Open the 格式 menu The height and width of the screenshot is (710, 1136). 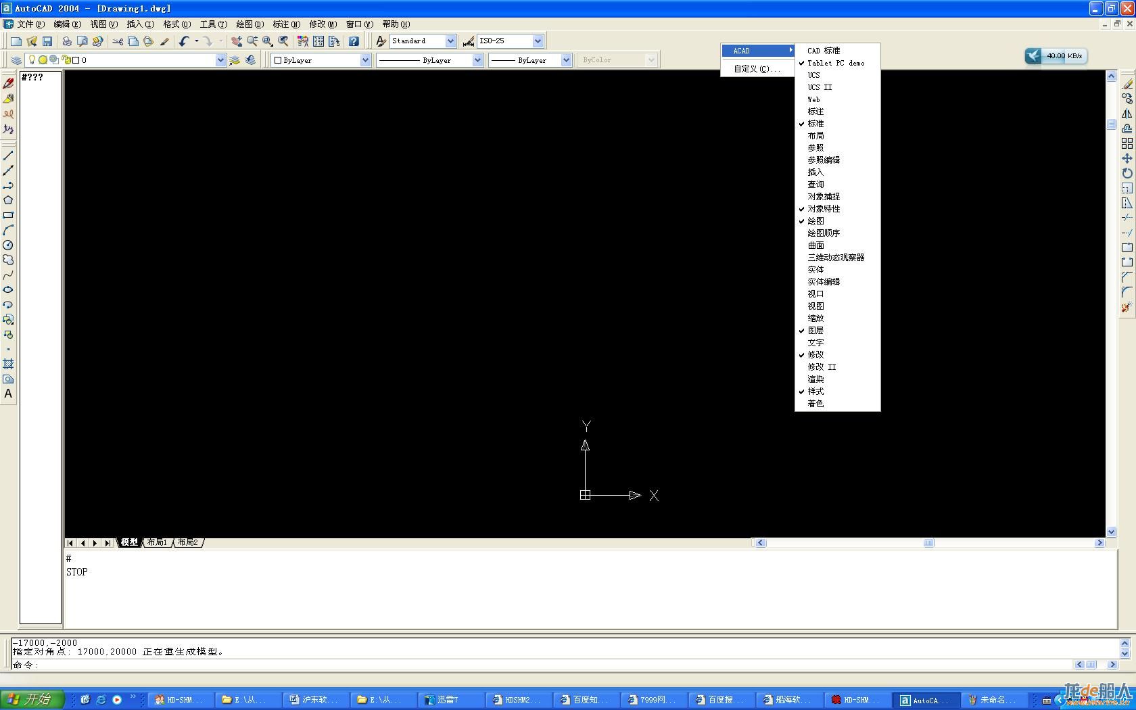(x=176, y=24)
